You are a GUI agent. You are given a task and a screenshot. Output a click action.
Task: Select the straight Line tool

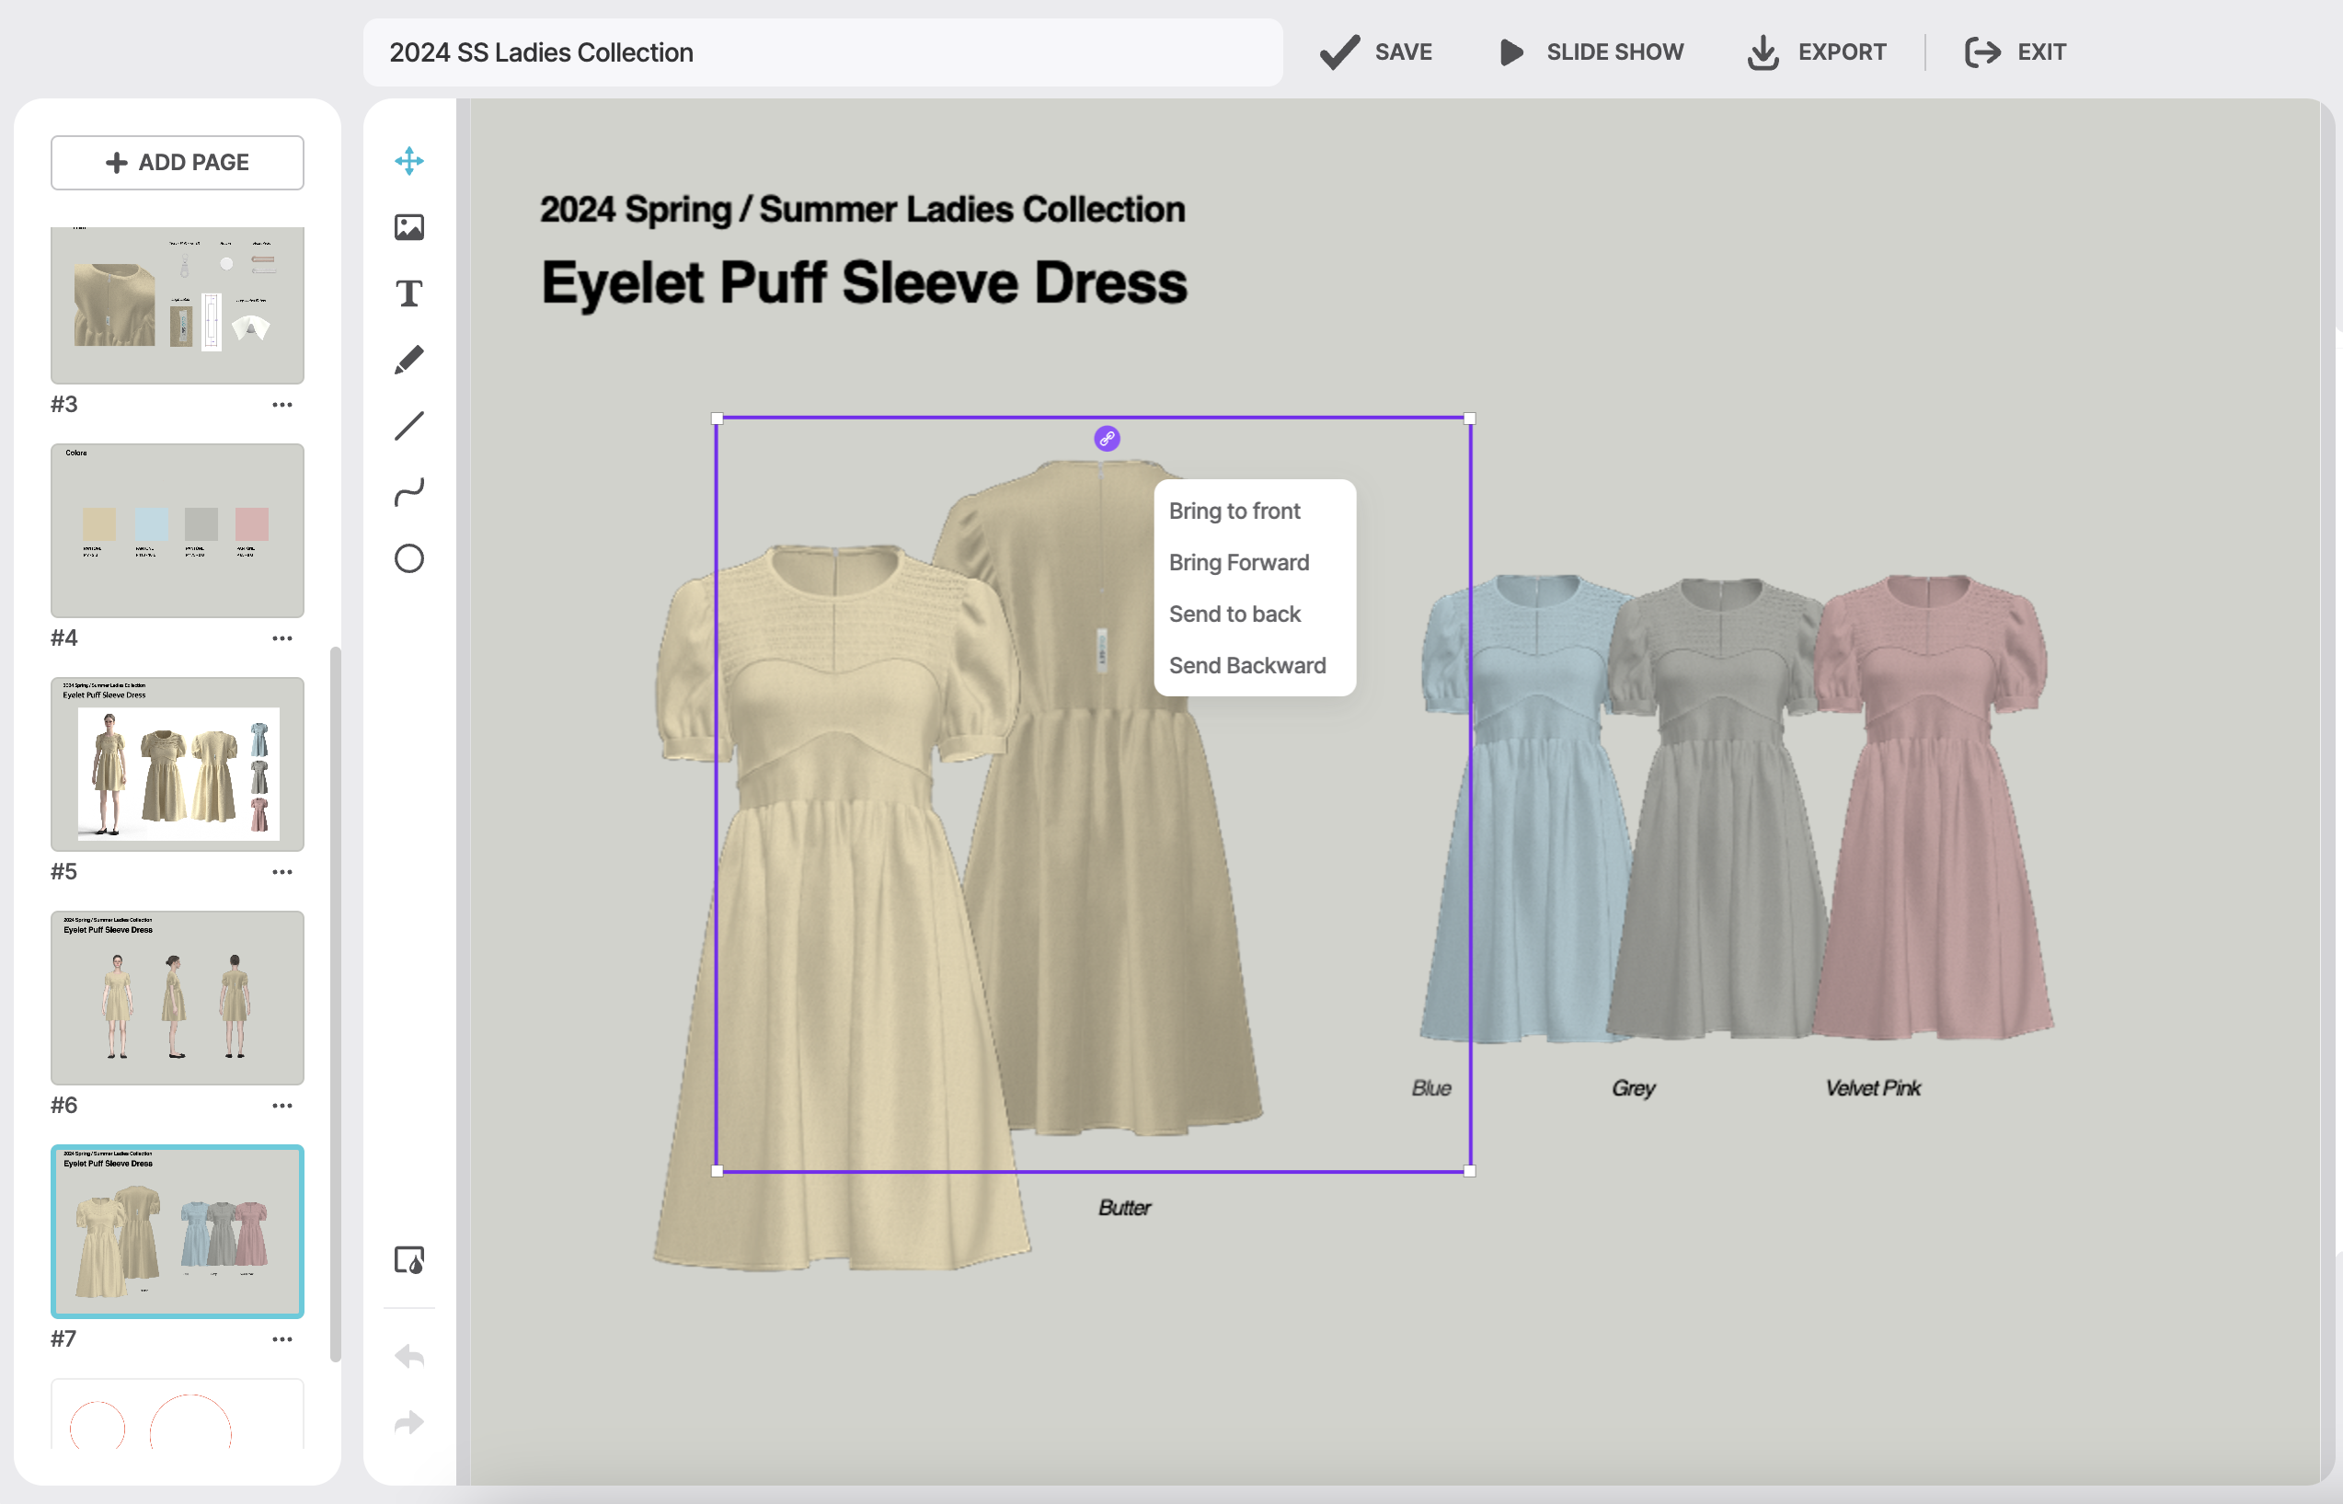pos(409,426)
